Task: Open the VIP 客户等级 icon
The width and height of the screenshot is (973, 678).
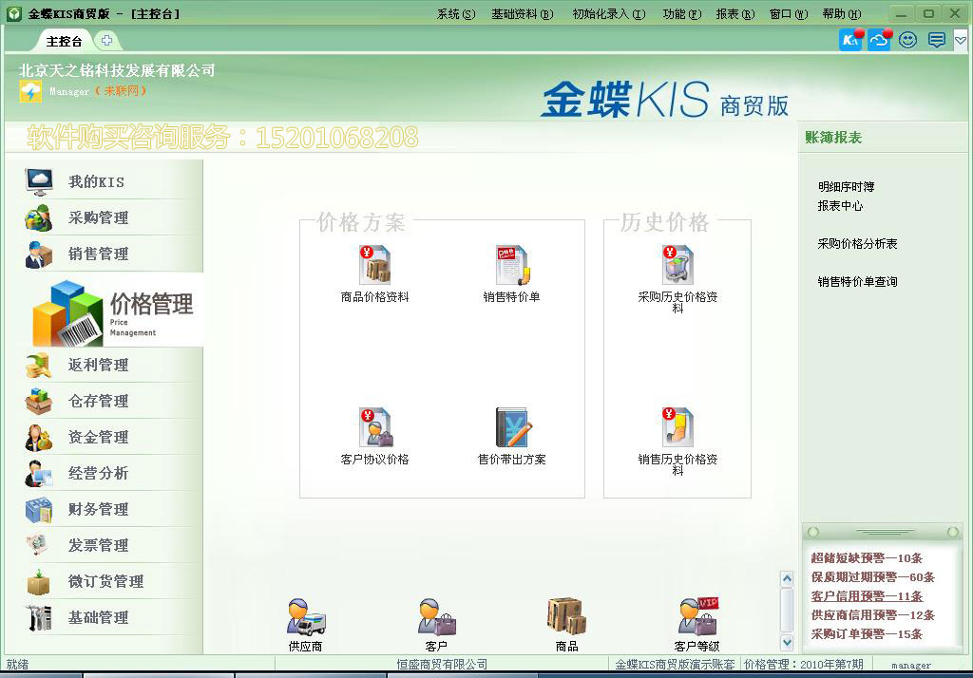Action: click(x=697, y=619)
